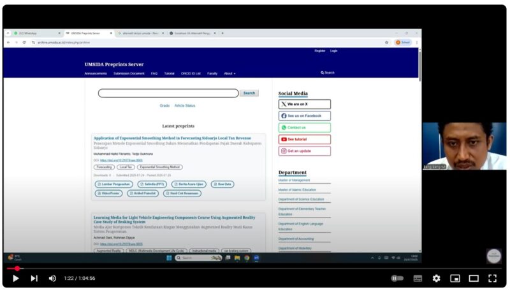Switch to the WhatsApp browser tab
Viewport: 510px width, 290px height.
[36, 33]
